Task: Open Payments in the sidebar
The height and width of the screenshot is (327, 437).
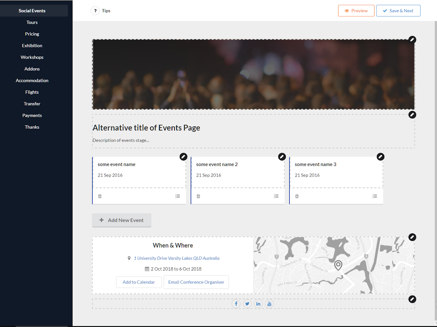Action: 32,115
